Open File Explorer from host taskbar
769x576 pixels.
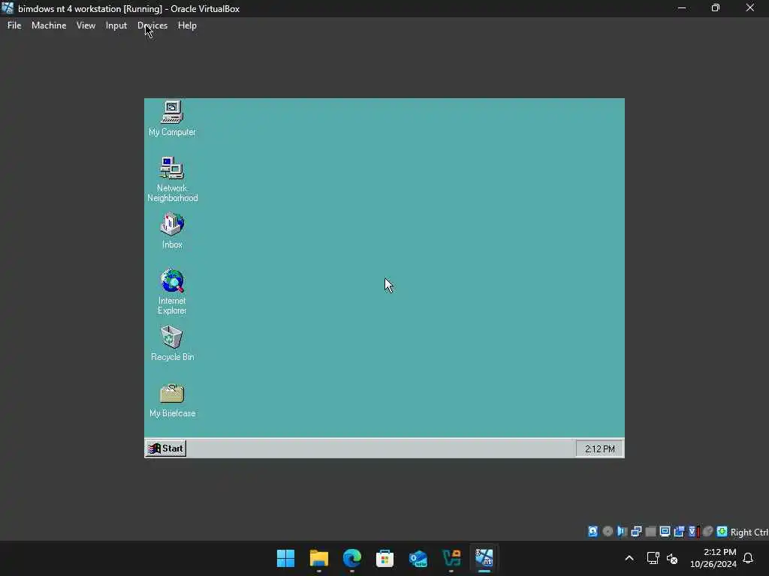pos(318,558)
